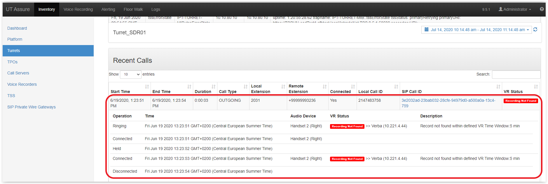Open the Logs tab
Viewport: 548px width, 184px height.
[156, 9]
